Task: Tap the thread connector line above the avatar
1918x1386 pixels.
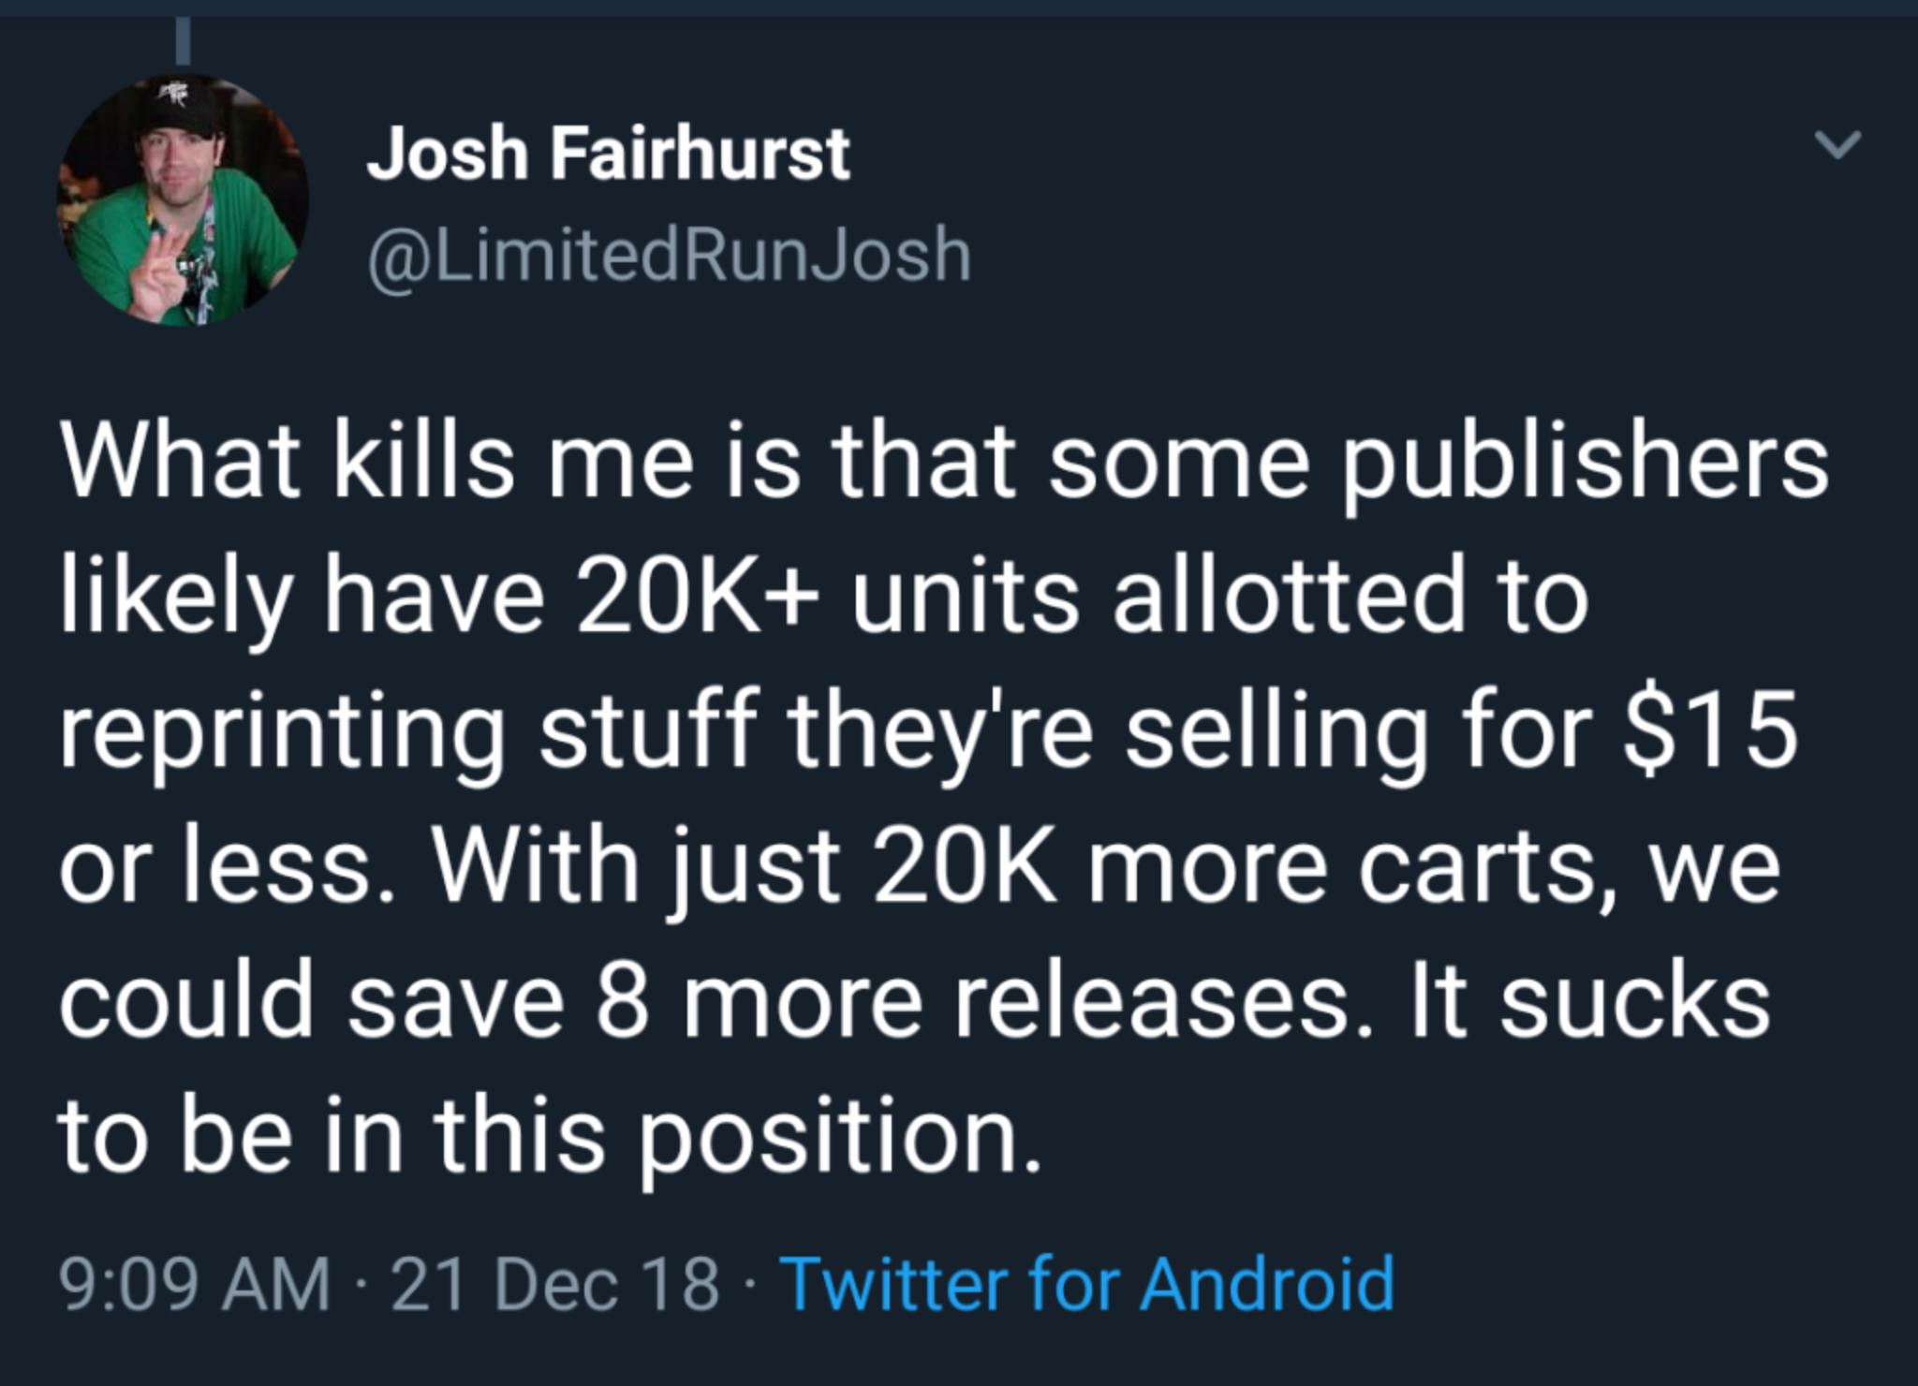Action: click(x=184, y=36)
